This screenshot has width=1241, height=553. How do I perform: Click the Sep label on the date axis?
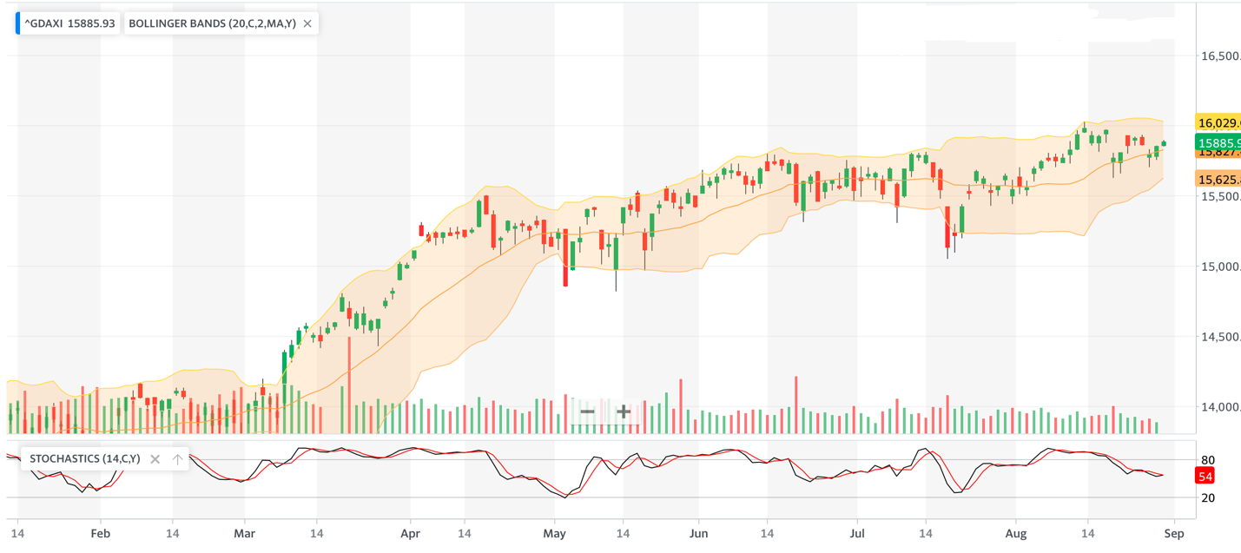[1174, 533]
